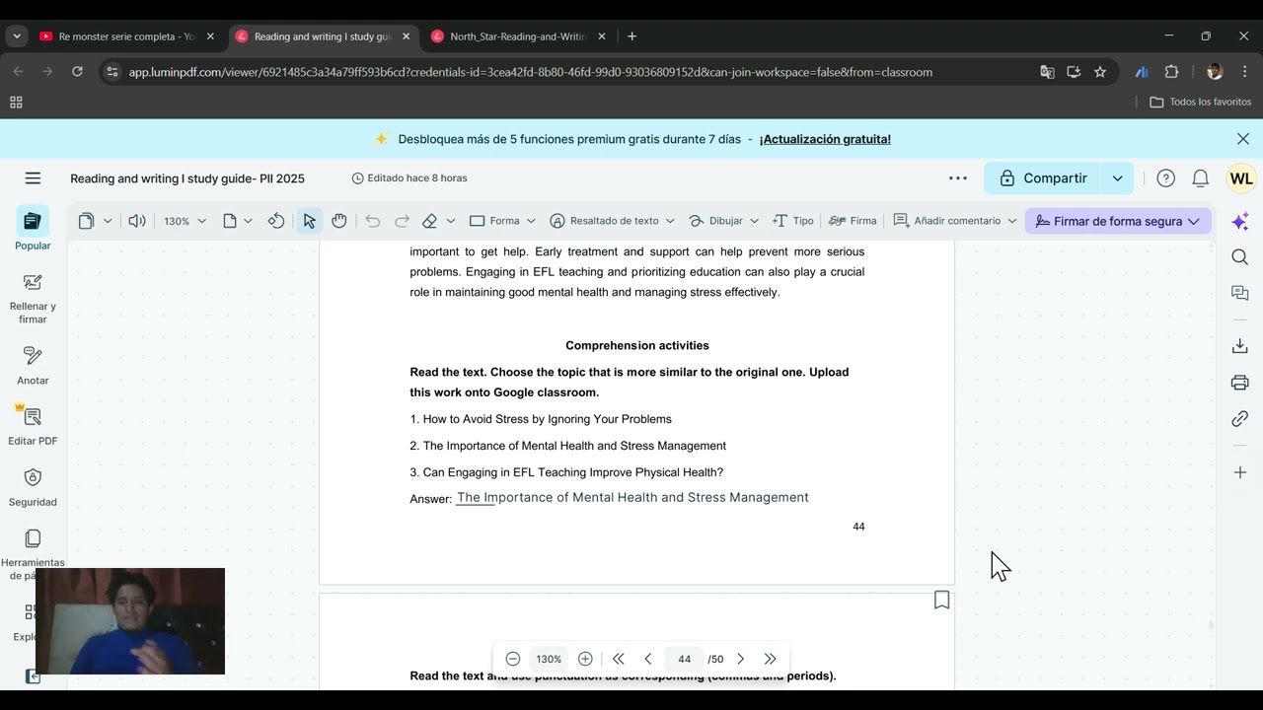Switch to the Re monster serie completa tab
Image resolution: width=1263 pixels, height=710 pixels.
(126, 36)
